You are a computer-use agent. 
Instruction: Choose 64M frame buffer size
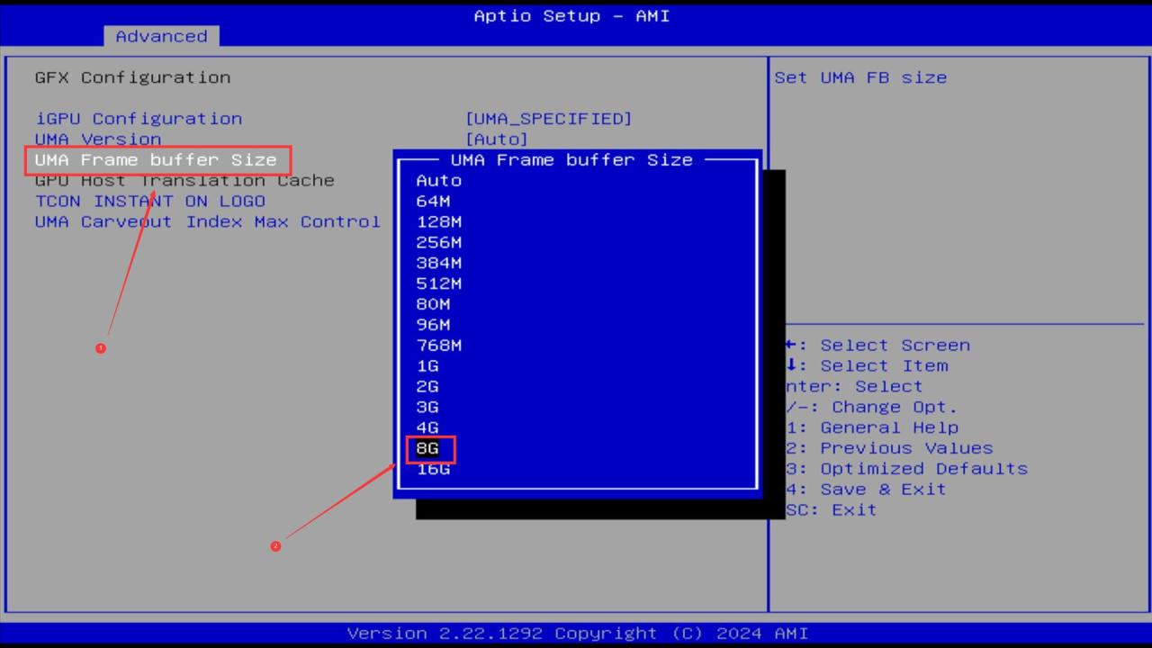tap(433, 201)
